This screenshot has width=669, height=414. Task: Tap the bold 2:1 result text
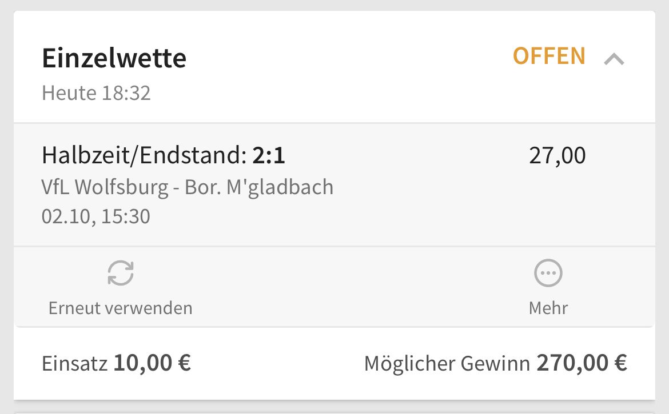click(x=268, y=155)
